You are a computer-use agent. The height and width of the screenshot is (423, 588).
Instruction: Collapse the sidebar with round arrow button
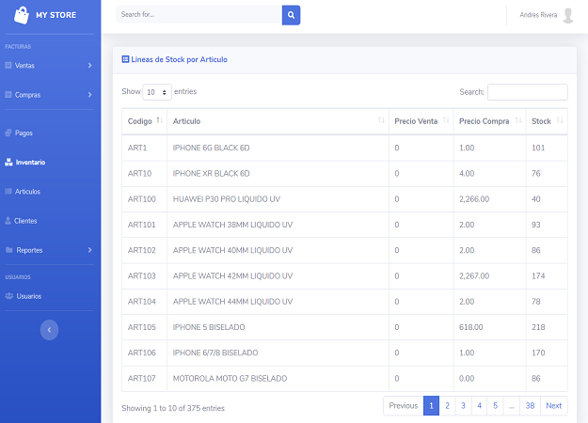click(50, 330)
